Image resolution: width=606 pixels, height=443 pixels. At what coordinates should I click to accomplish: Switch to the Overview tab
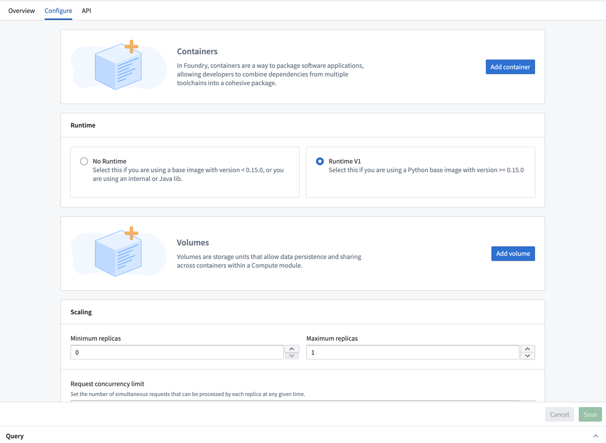(21, 11)
